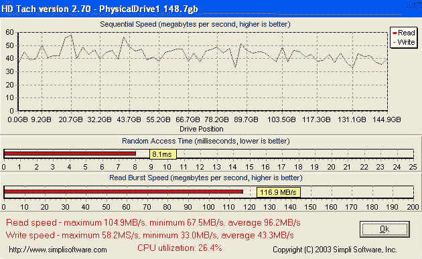
Task: Open the simplisoftware.com website link
Action: click(x=58, y=250)
